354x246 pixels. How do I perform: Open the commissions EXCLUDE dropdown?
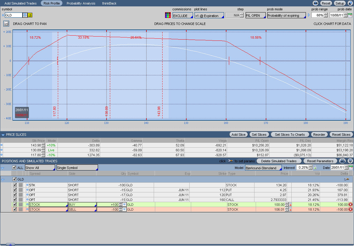click(x=183, y=16)
